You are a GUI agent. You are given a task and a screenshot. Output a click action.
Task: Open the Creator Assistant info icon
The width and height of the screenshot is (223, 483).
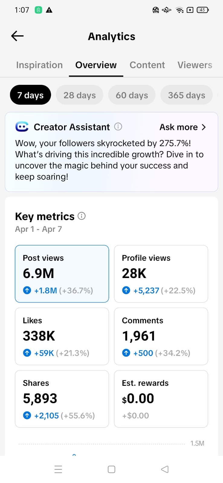pos(118,127)
